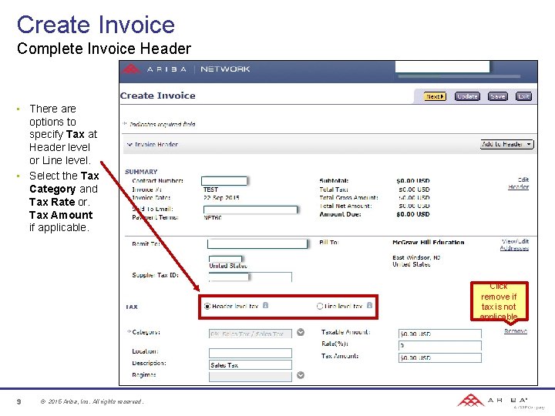Image resolution: width=555 pixels, height=416 pixels.
Task: Open the Edit Header link
Action: click(519, 183)
